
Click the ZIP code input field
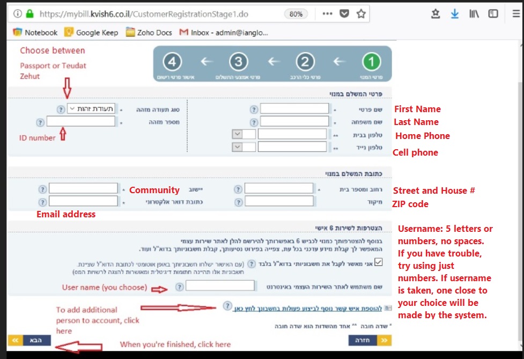tap(279, 201)
